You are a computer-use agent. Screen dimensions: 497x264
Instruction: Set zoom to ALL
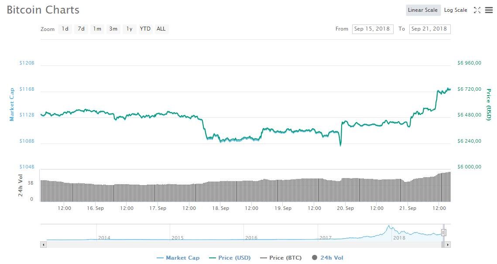pyautogui.click(x=161, y=29)
